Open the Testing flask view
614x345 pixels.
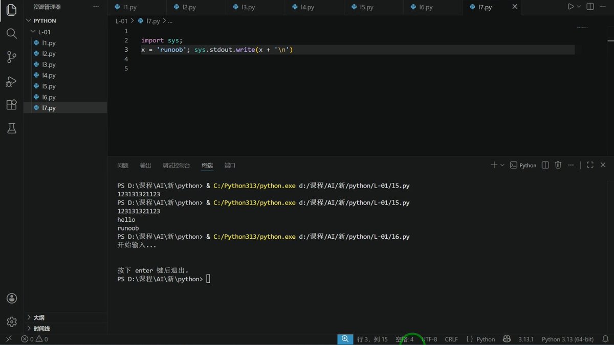coord(11,128)
